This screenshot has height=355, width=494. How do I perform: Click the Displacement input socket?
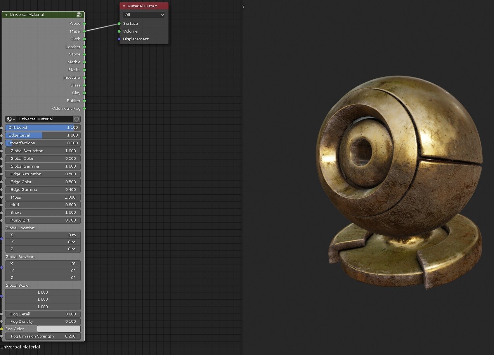(119, 39)
